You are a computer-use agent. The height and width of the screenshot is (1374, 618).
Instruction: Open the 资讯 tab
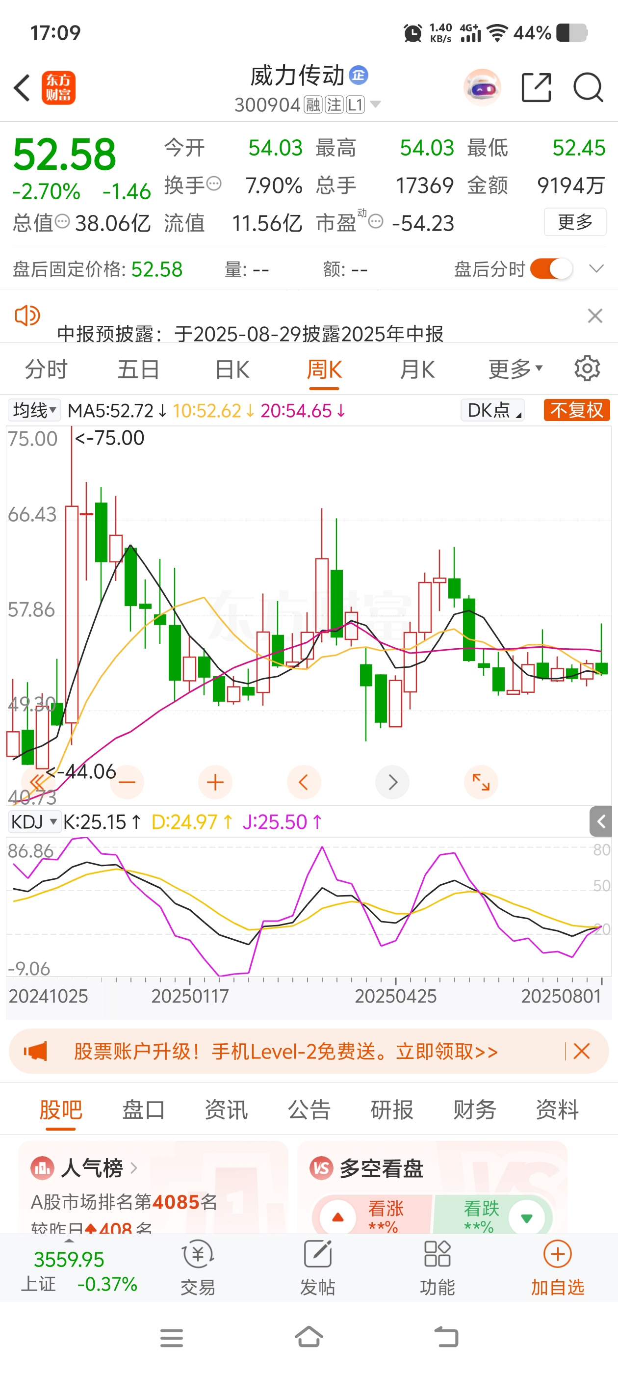coord(226,1110)
